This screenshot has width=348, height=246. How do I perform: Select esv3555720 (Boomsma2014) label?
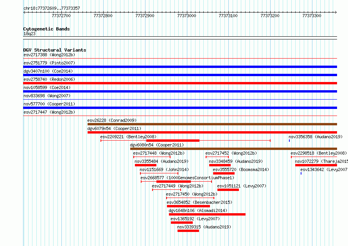pos(241,169)
